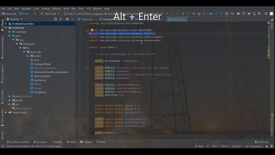Select OdometryGlobalPositionUpdate in project tree
Viewport: 275px width, 155px height.
coord(51,72)
